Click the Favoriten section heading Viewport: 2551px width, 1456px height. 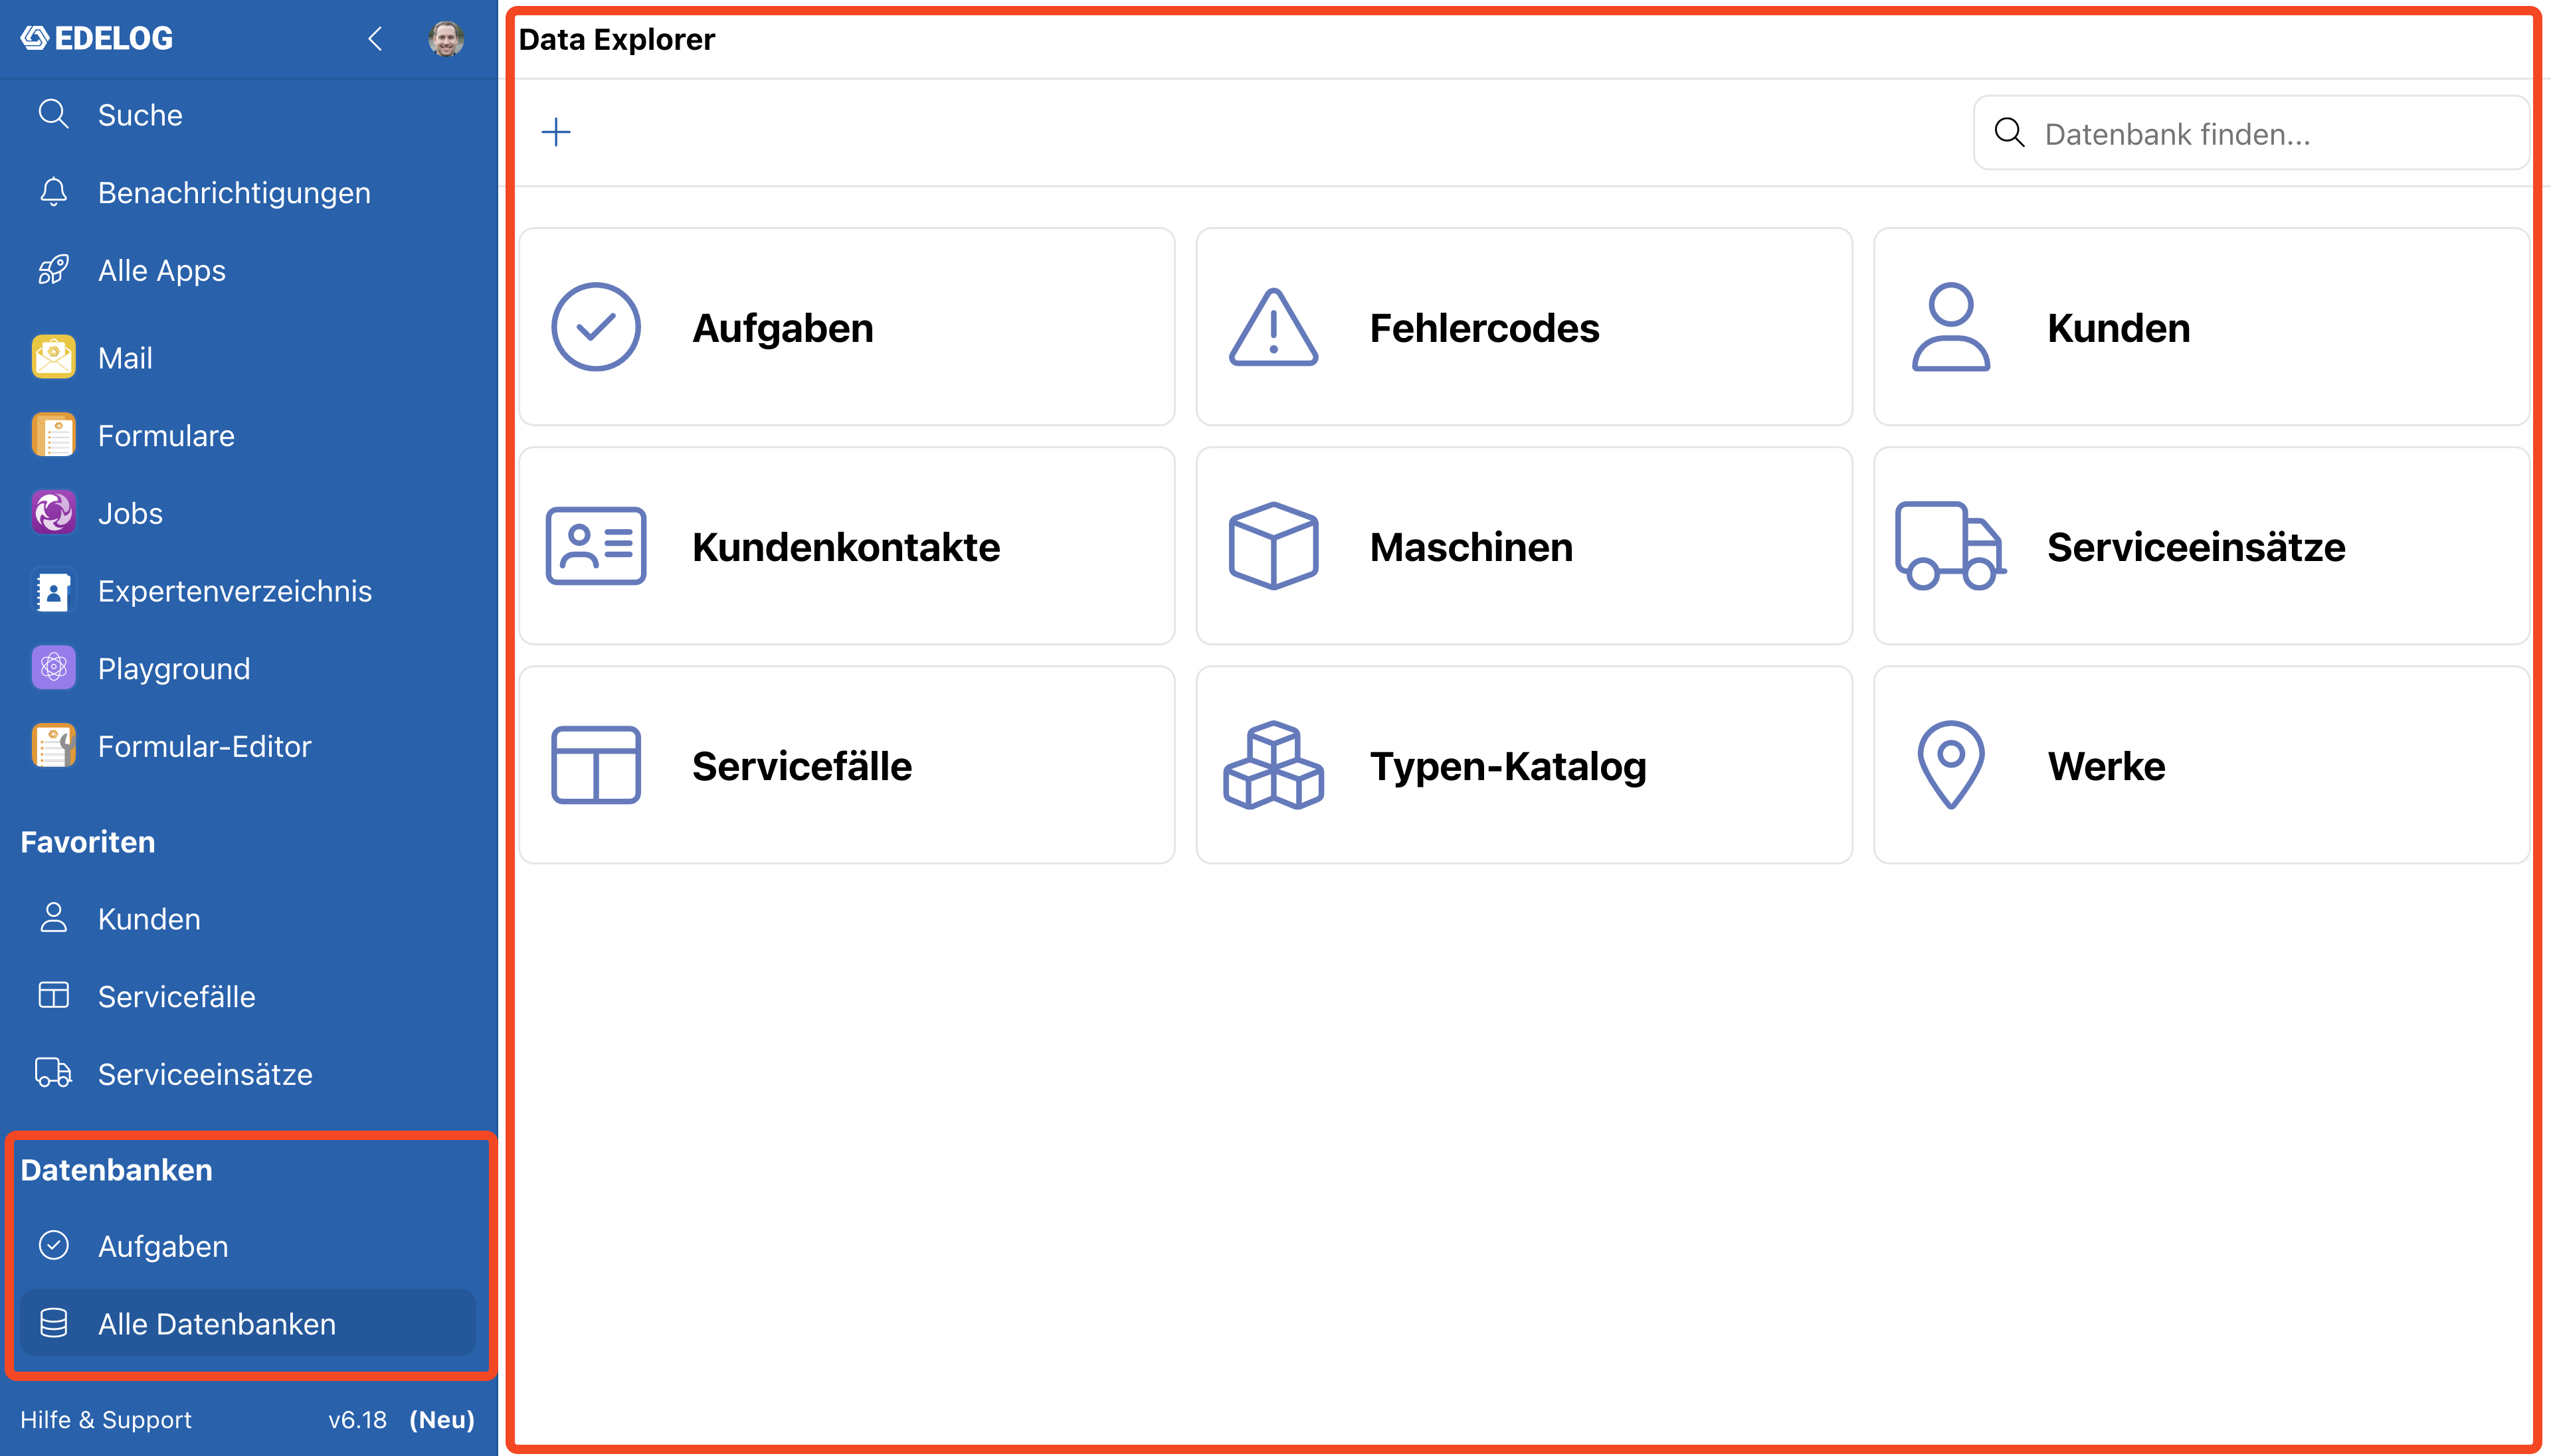pyautogui.click(x=88, y=841)
